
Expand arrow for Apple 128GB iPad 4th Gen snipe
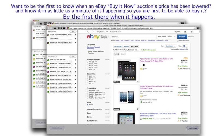click(x=76, y=80)
